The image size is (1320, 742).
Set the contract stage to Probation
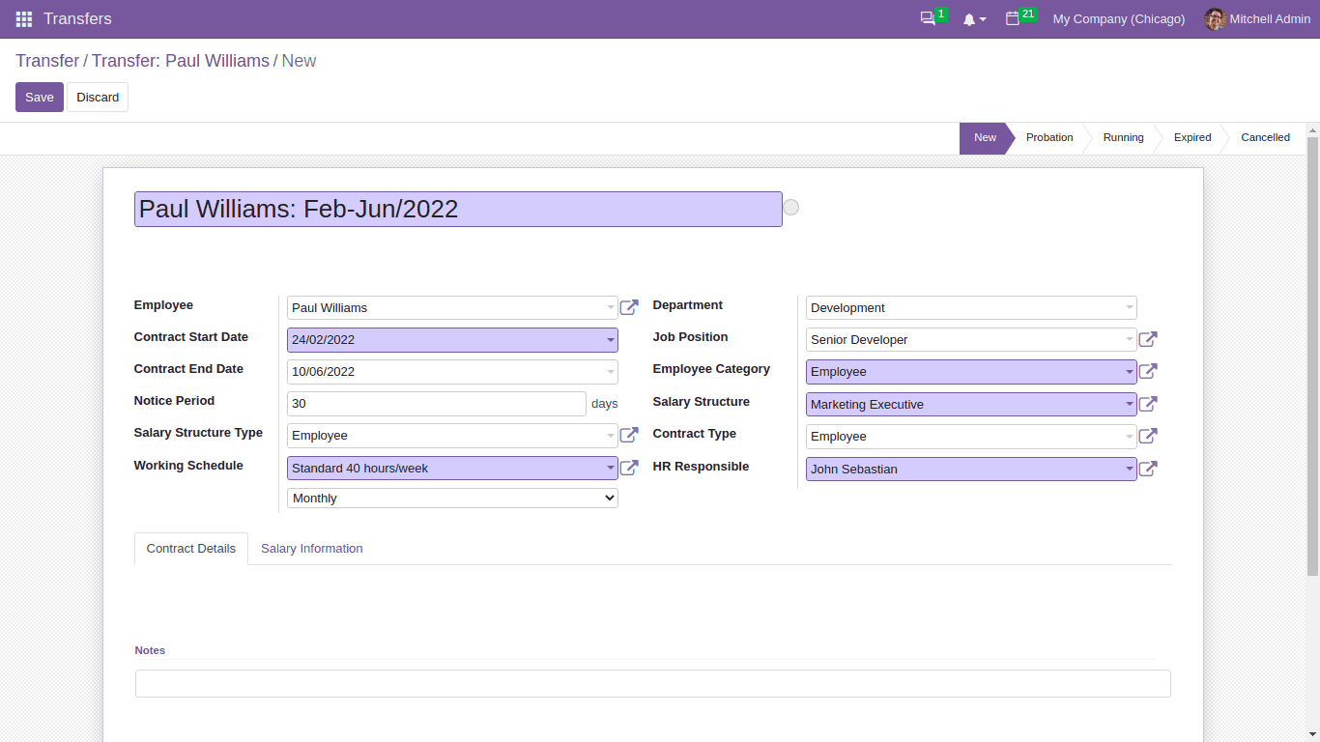pos(1049,137)
